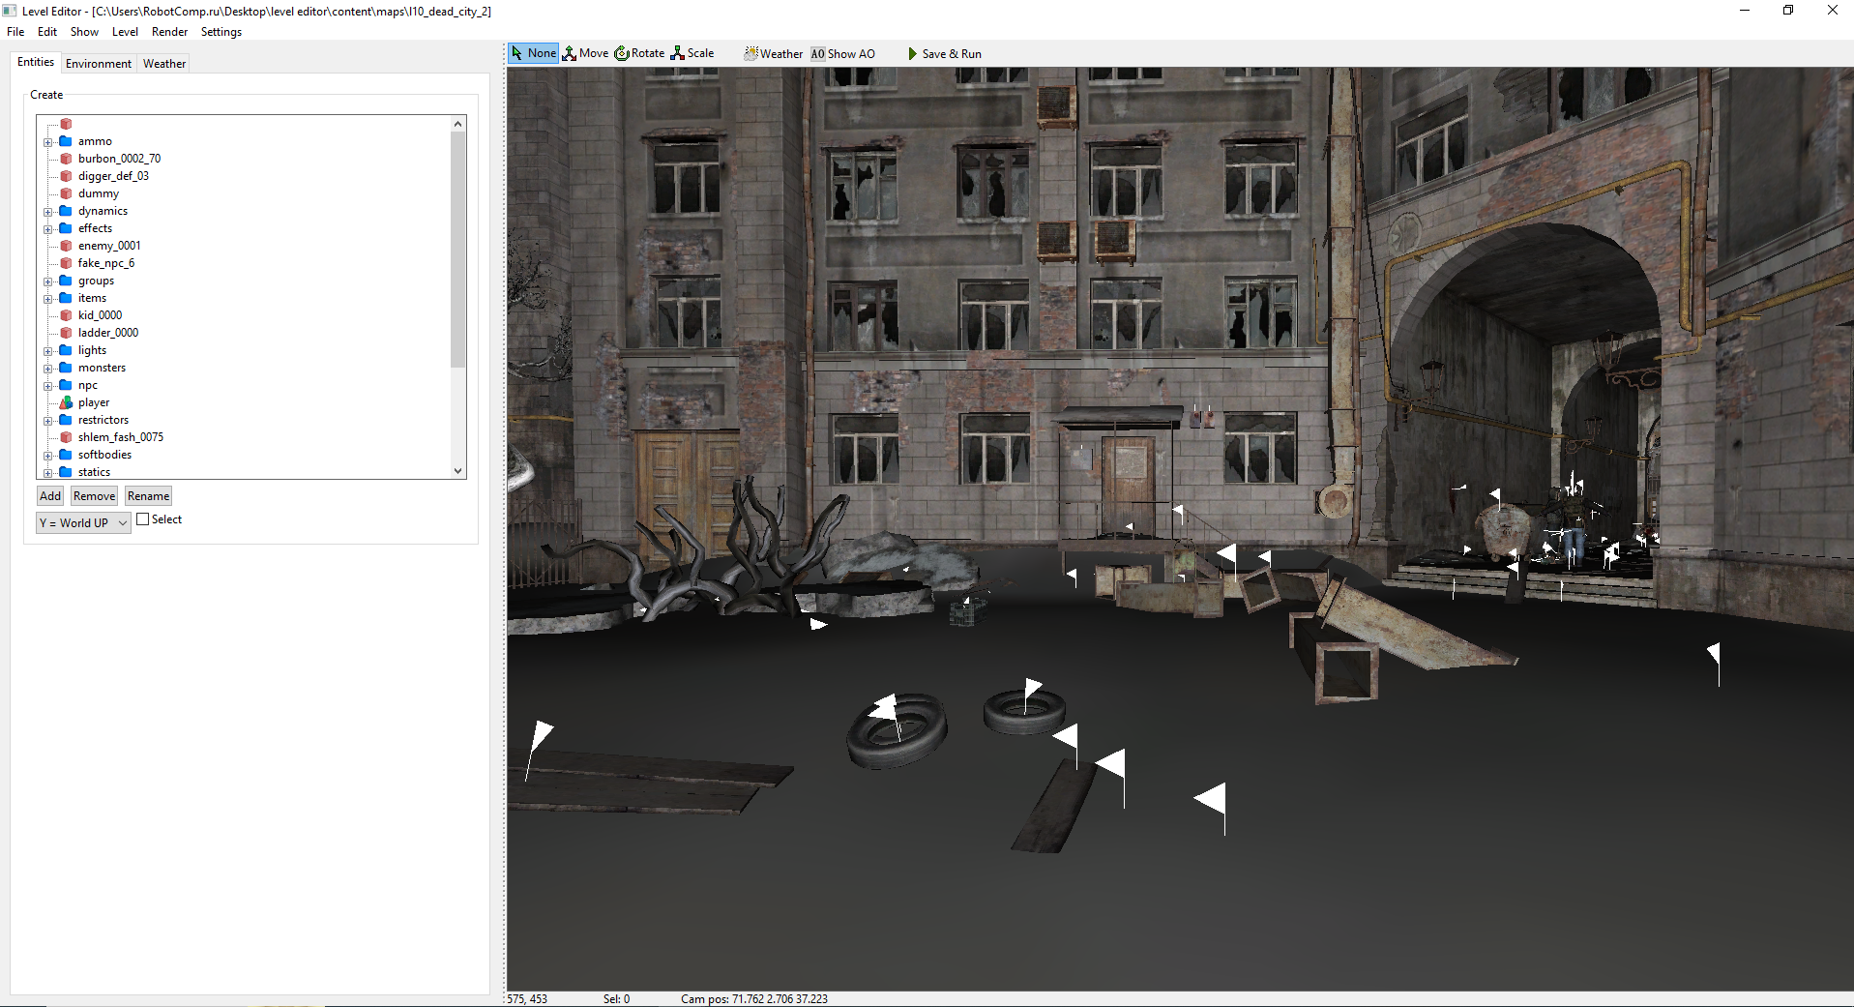Click the Add button
The width and height of the screenshot is (1854, 1007).
click(50, 496)
